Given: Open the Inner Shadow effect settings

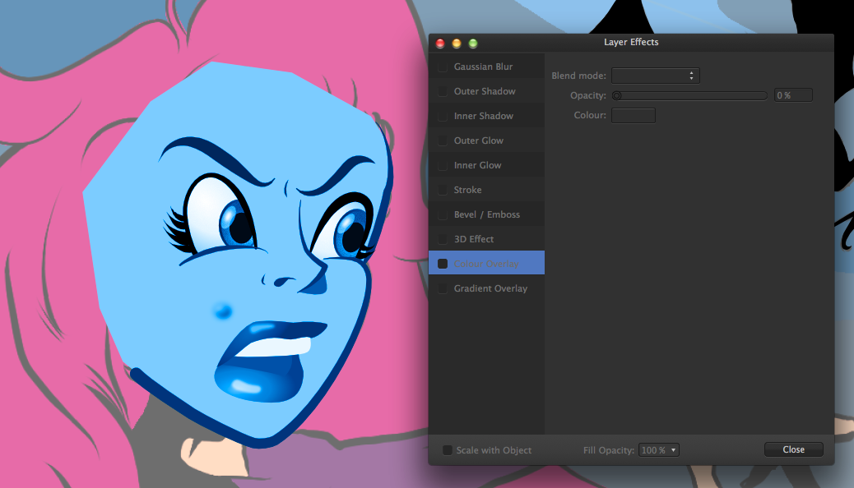Looking at the screenshot, I should 486,116.
